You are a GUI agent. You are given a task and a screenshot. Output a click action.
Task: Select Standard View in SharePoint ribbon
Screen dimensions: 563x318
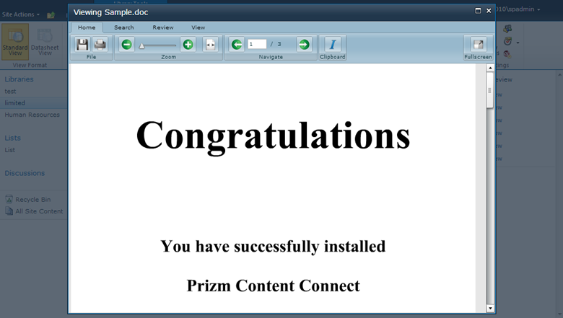click(15, 42)
